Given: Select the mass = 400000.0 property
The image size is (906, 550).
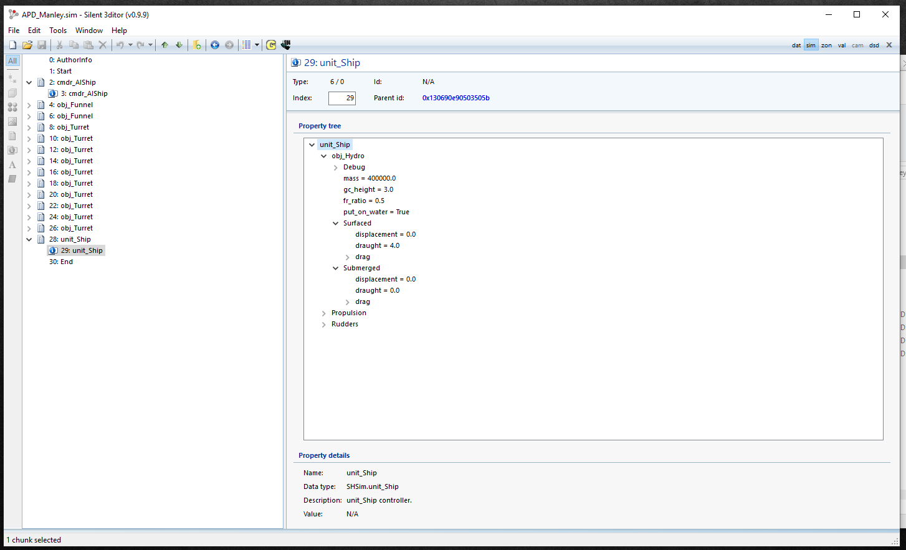Looking at the screenshot, I should (370, 178).
